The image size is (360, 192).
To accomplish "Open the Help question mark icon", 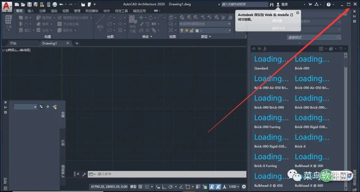I will point(329,4).
